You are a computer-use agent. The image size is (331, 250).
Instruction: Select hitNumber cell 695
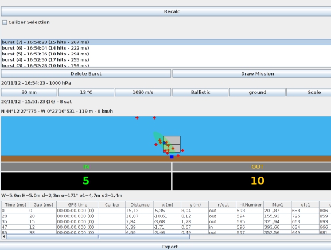point(250,221)
